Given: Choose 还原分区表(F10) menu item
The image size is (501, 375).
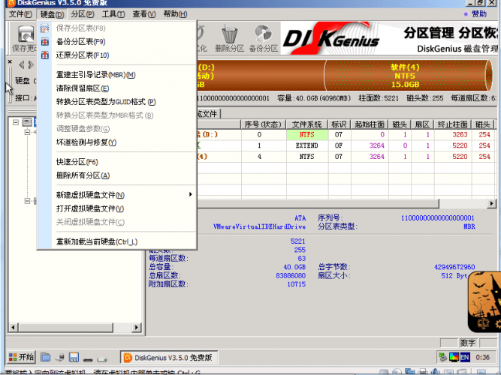Looking at the screenshot, I should (117, 55).
